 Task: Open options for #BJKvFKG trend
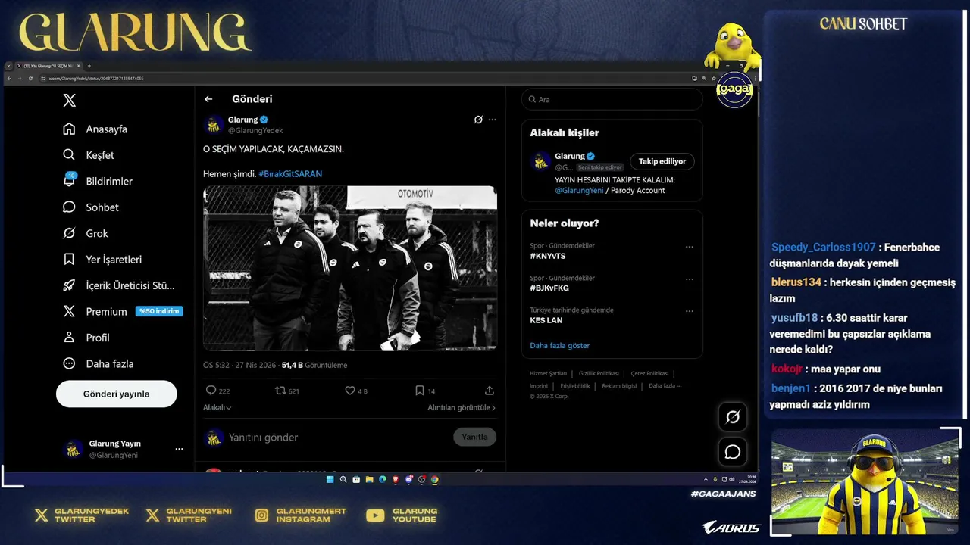(x=690, y=279)
